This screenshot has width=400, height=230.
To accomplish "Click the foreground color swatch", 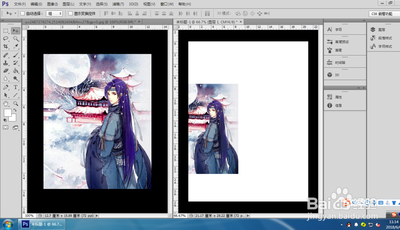I will pos(7,112).
